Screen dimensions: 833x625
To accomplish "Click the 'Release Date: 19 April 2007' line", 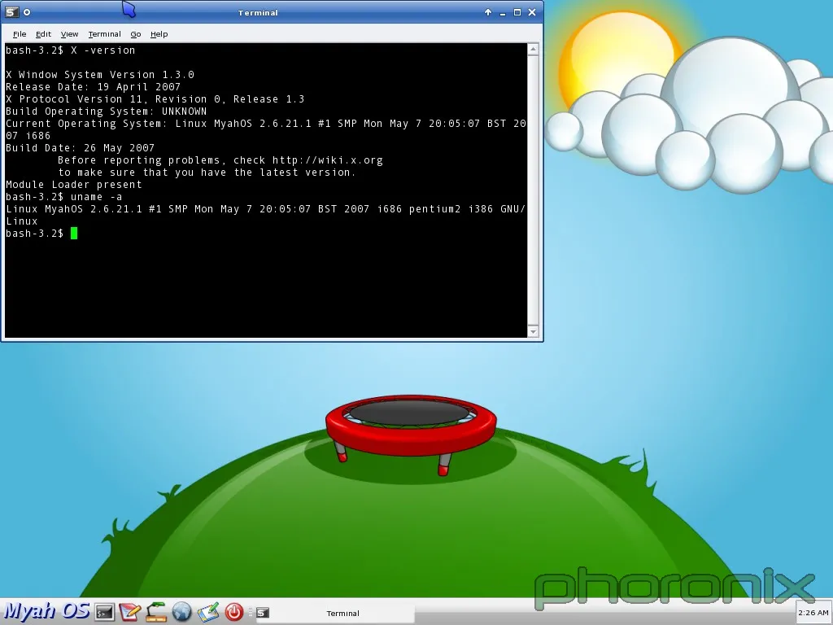I will 93,87.
